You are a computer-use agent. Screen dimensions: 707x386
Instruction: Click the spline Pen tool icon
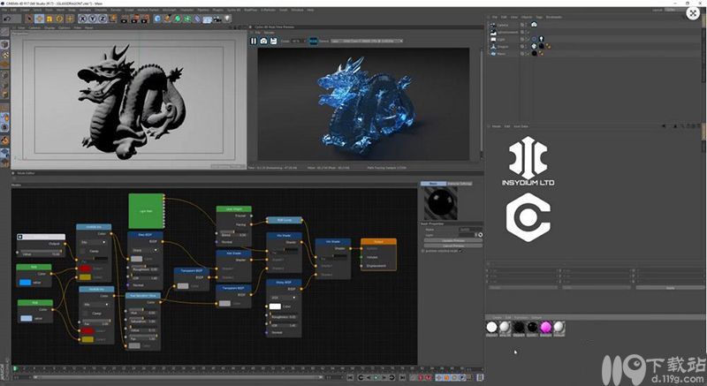pyautogui.click(x=167, y=19)
